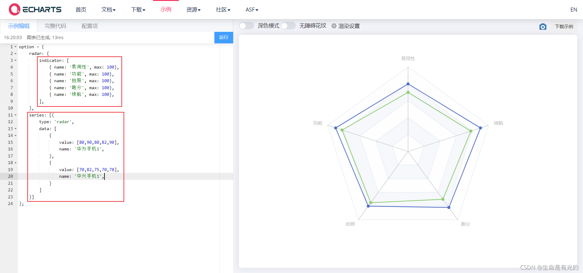Collapse the series fold arrow on line 11
The height and width of the screenshot is (273, 583).
(15, 115)
